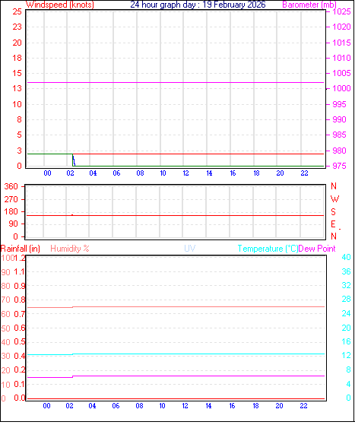Viewport: 355px width, 425px height.
Task: Click the 15 knots windspeed scale value
Action: pyautogui.click(x=17, y=73)
